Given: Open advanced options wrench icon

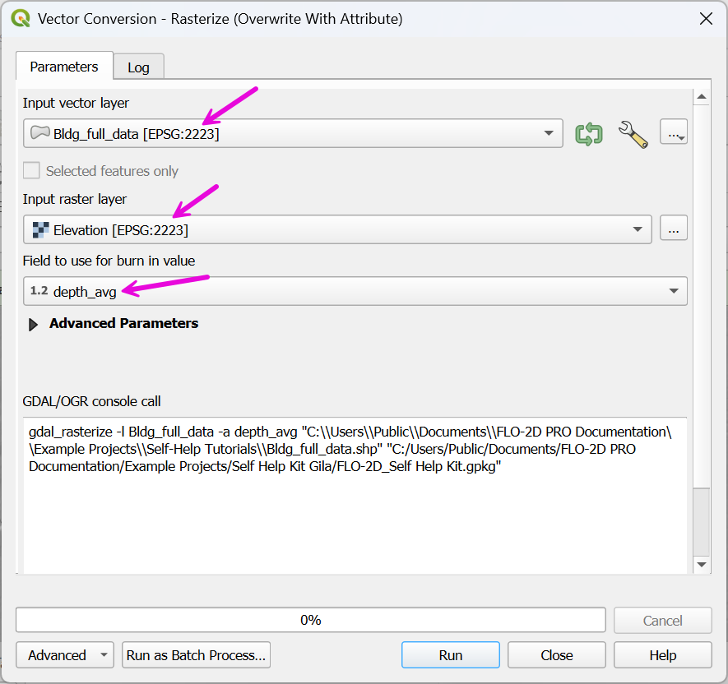Looking at the screenshot, I should [x=632, y=134].
